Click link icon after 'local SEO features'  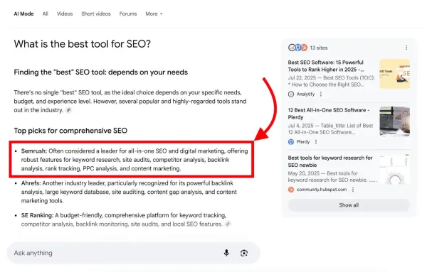(x=228, y=224)
